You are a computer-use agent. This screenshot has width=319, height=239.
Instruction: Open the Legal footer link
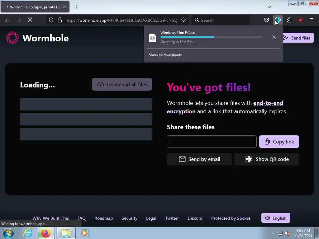(x=151, y=218)
